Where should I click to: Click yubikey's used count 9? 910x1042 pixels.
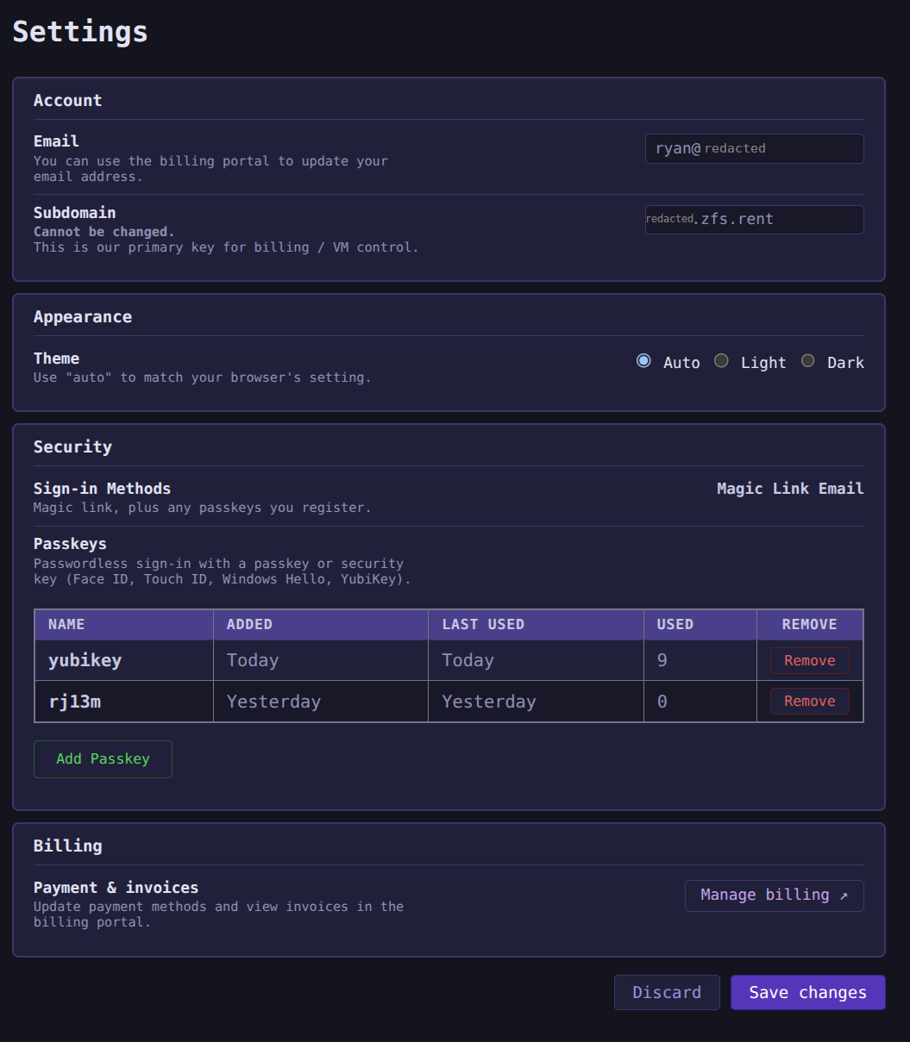(700, 661)
